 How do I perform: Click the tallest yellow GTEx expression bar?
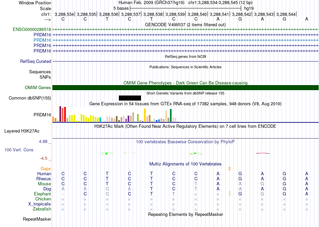pyautogui.click(x=145, y=115)
